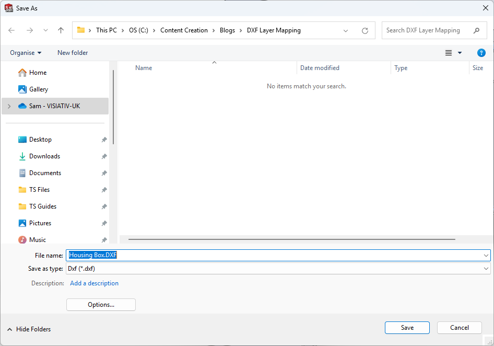Unpin the TS Guides folder
Image resolution: width=494 pixels, height=346 pixels.
[x=104, y=206]
